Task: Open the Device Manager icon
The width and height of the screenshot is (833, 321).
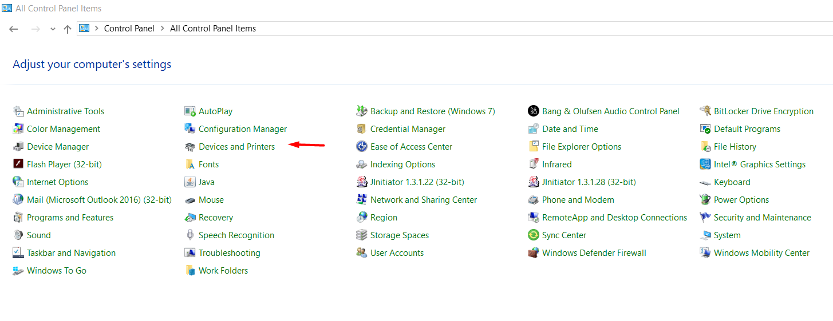Action: pos(18,147)
